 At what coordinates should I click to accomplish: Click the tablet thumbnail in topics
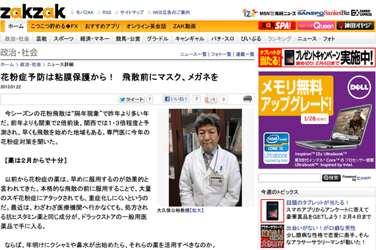click(272, 210)
